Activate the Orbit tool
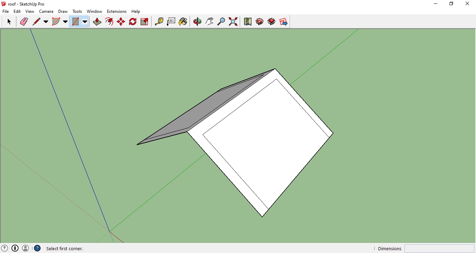 (197, 21)
